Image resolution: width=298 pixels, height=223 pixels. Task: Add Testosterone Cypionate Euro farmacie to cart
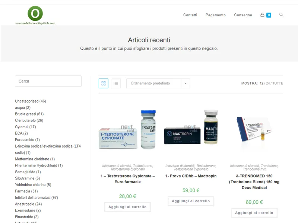(x=127, y=207)
